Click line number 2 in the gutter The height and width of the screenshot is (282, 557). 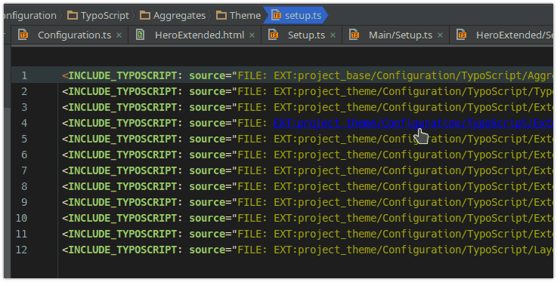click(24, 91)
